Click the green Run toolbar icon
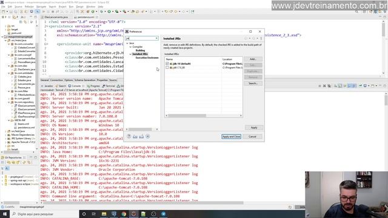Image resolution: width=388 pixels, height=218 pixels. (x=109, y=12)
